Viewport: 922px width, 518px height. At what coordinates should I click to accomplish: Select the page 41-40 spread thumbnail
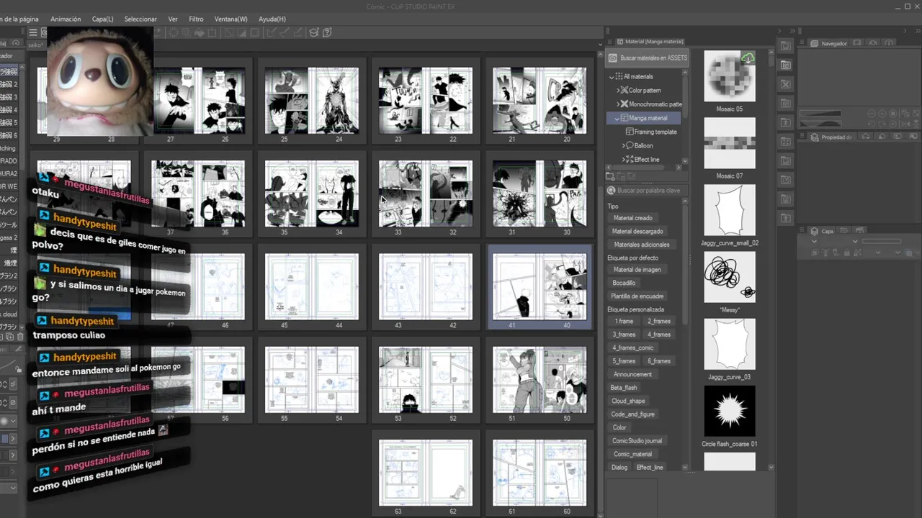540,286
